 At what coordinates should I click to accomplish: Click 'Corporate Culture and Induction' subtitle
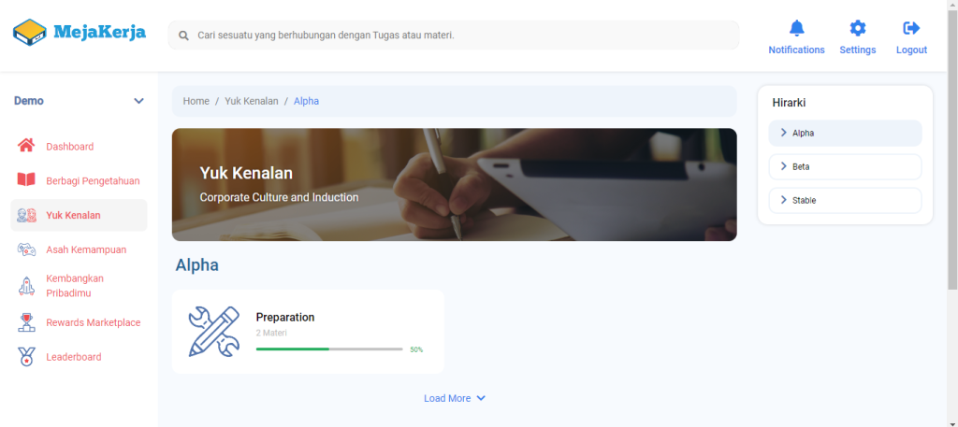click(x=279, y=198)
